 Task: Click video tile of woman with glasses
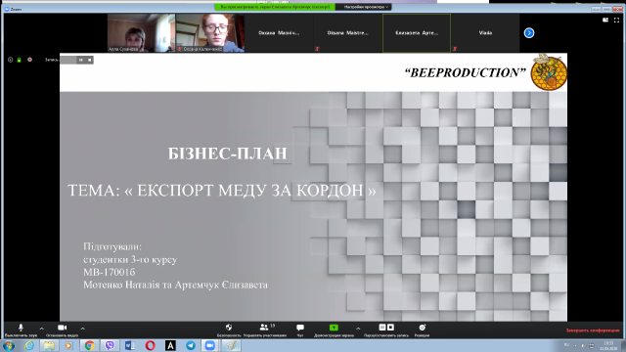point(210,33)
